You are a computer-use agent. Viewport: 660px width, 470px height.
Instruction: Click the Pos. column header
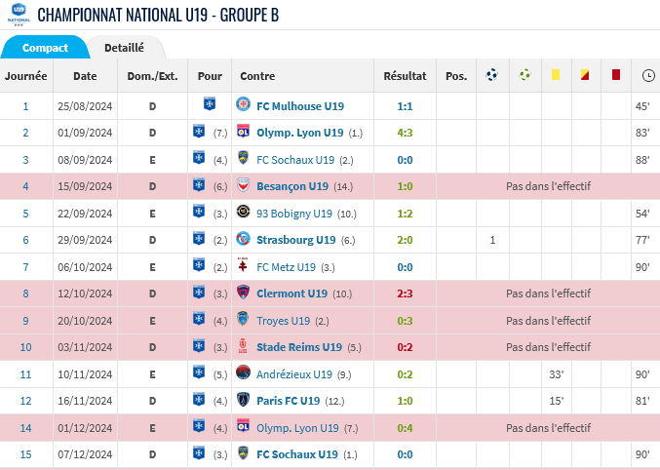456,76
